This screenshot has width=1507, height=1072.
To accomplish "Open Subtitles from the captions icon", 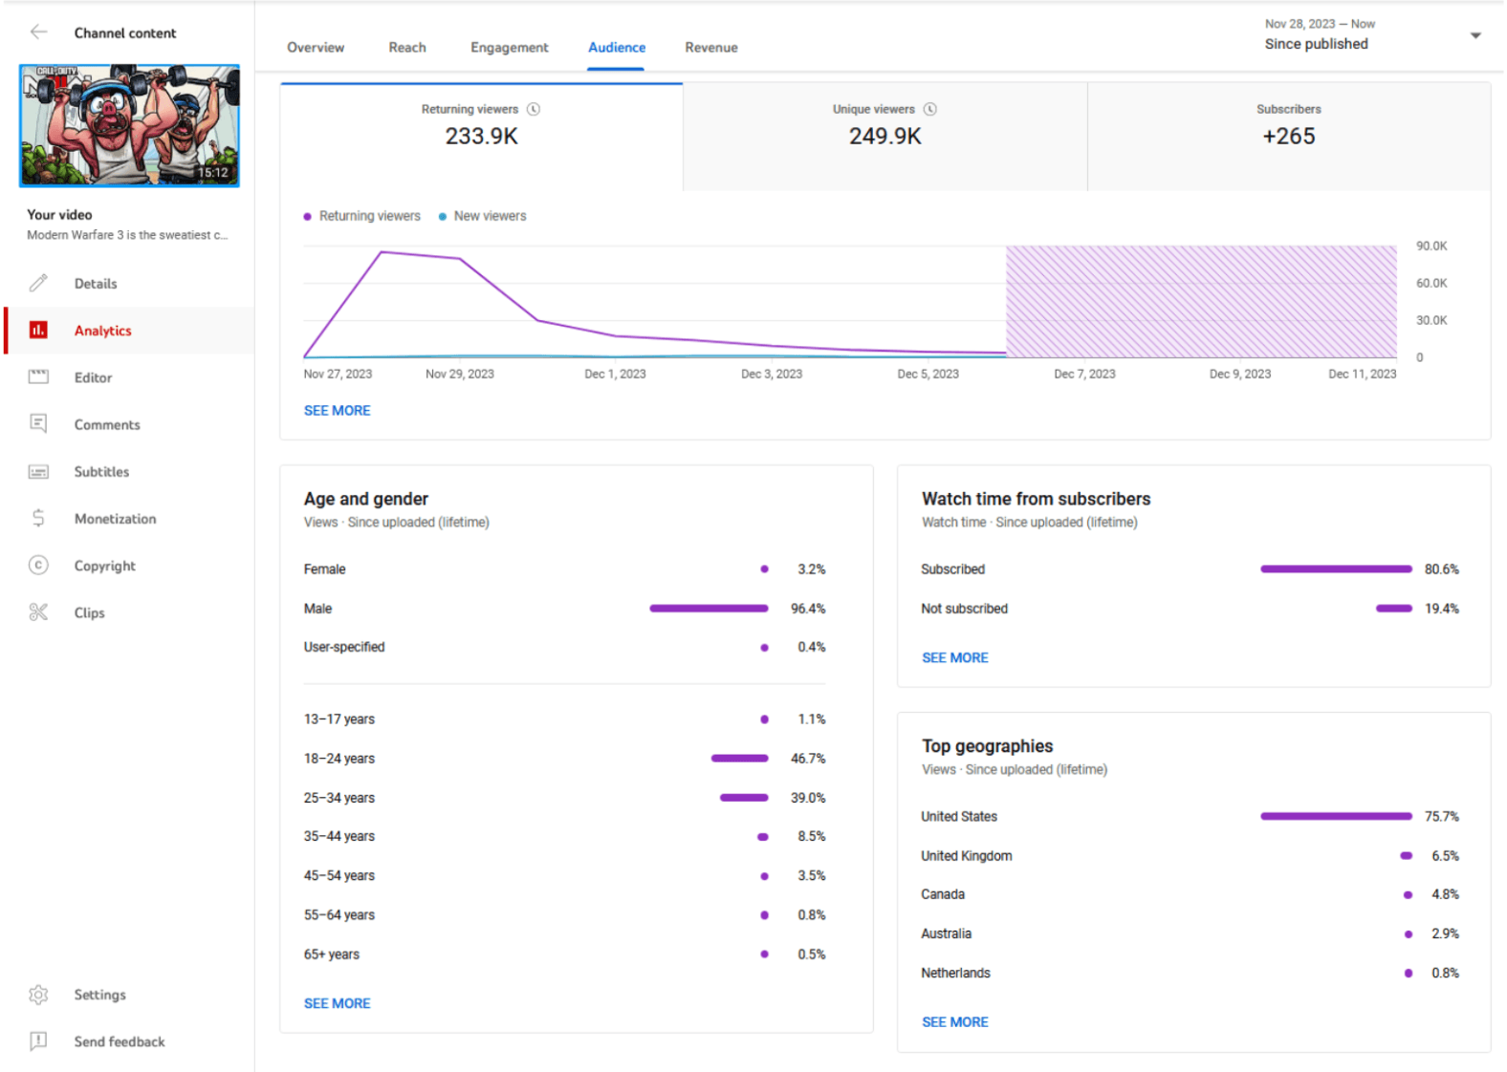I will pyautogui.click(x=38, y=472).
